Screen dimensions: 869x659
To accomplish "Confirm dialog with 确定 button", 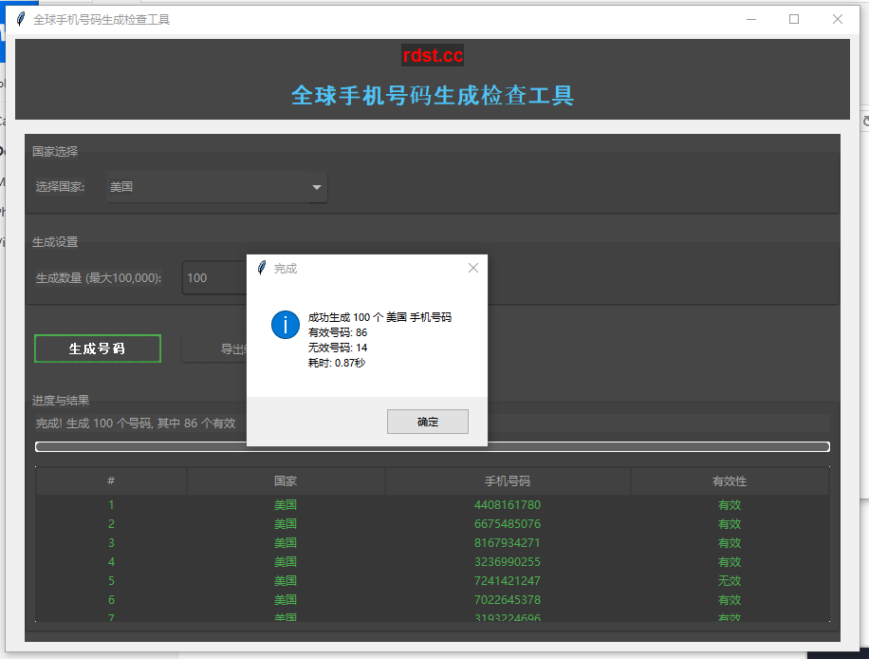I will click(x=428, y=422).
